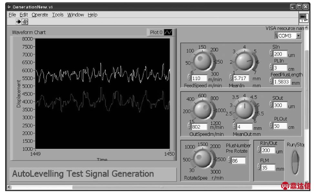Click the SIn increment/decrement arrows
Screen dimensions: 314x193
click(x=271, y=54)
